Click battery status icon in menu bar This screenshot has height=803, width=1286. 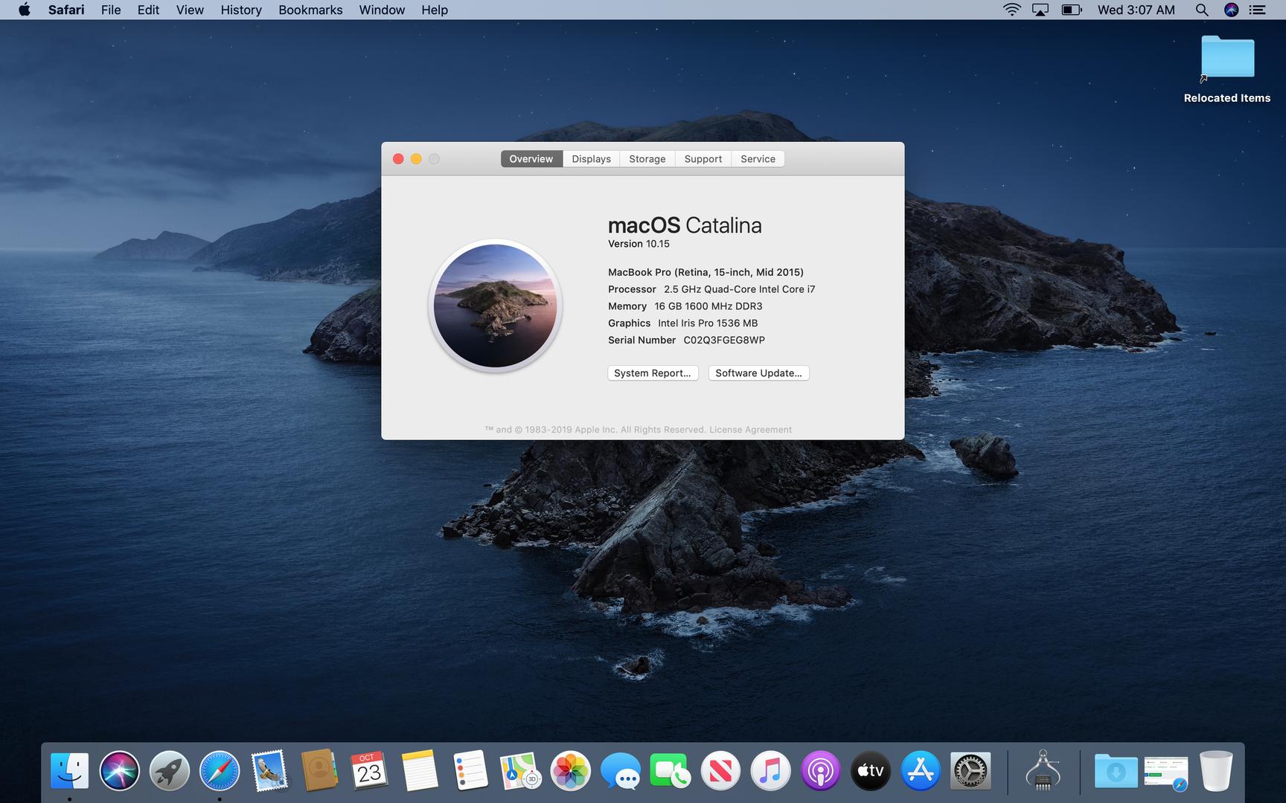click(1072, 10)
